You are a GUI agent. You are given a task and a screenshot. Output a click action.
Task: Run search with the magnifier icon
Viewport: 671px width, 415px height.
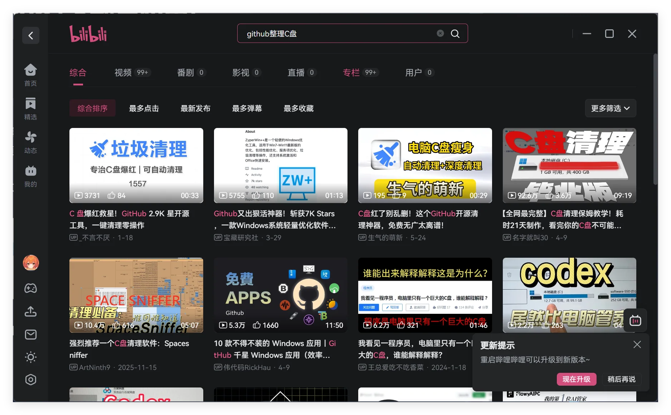455,34
